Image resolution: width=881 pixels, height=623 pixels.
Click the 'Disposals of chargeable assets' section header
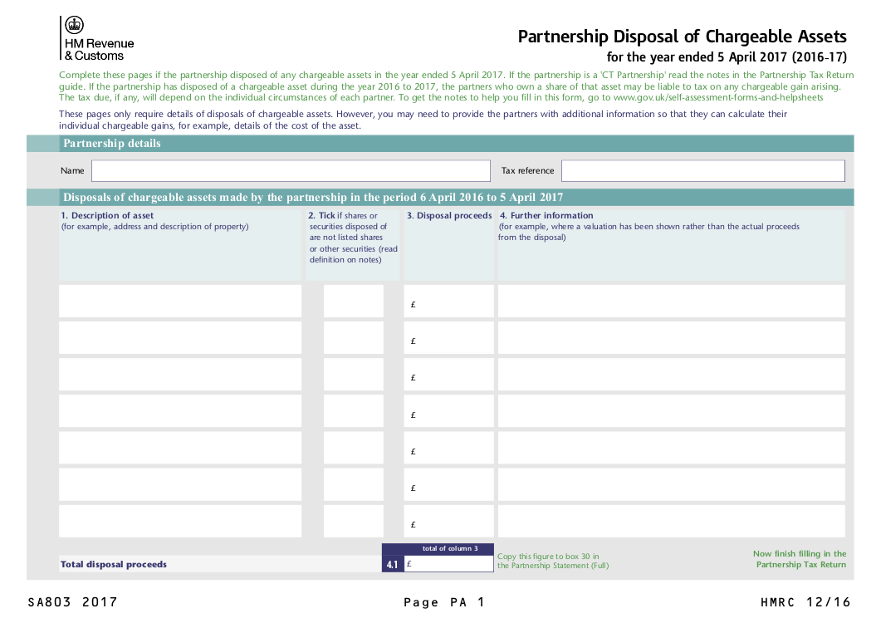[x=313, y=198]
